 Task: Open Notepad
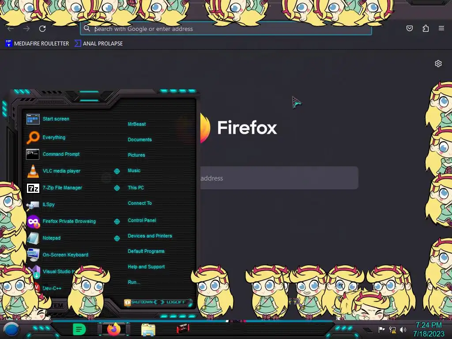(x=52, y=238)
